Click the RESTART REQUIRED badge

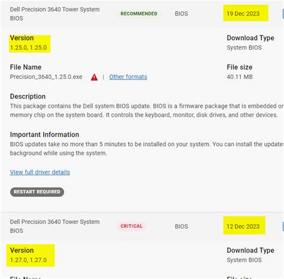point(37,192)
